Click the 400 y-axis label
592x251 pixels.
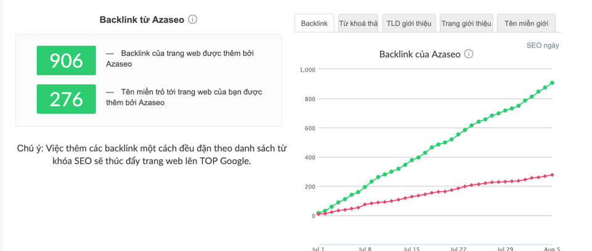point(310,157)
